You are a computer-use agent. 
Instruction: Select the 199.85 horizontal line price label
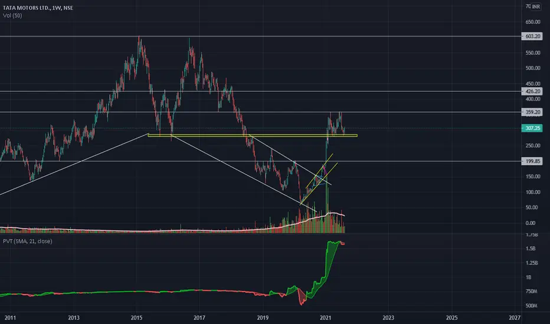532,161
